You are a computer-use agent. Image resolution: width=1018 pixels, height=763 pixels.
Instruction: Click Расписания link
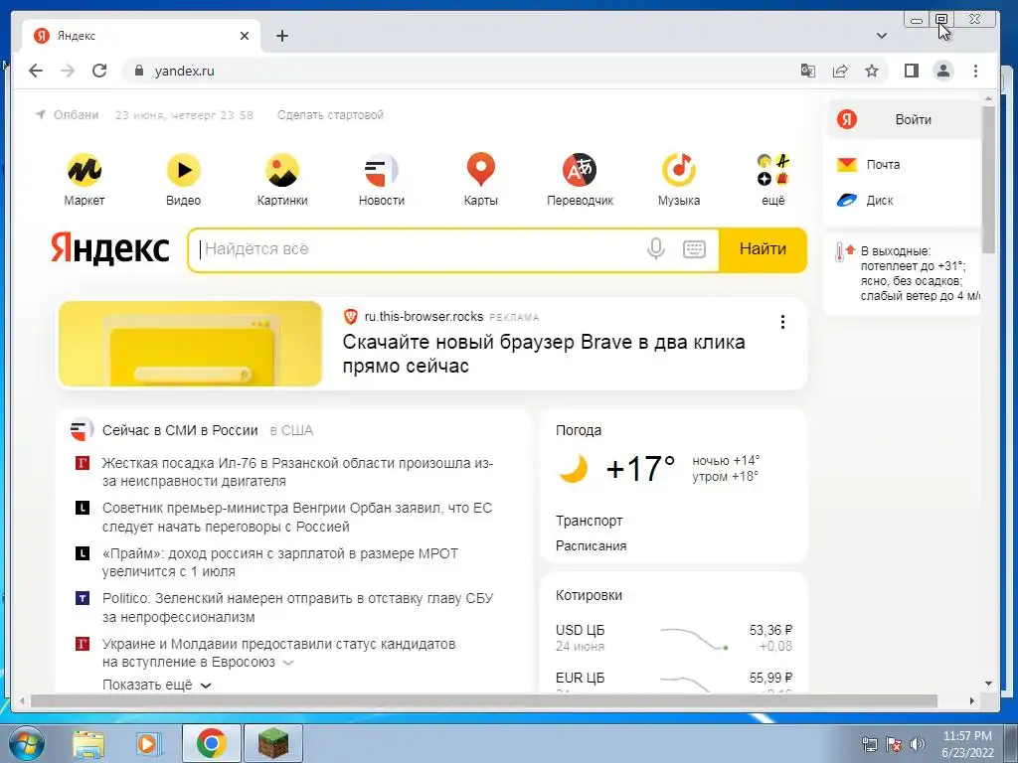pos(591,545)
